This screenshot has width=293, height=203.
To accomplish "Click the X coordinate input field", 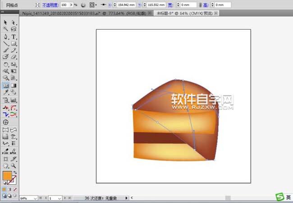I will click(x=126, y=4).
